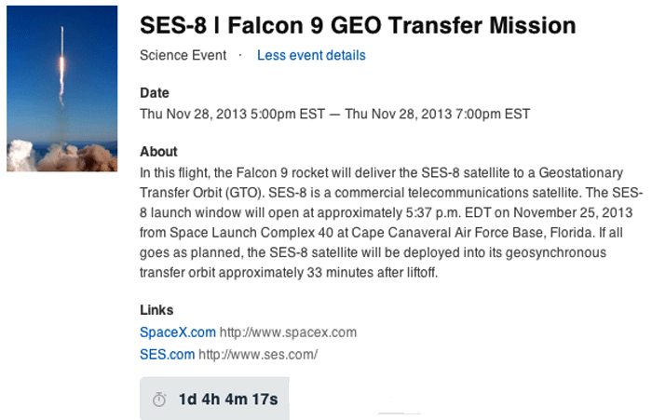Image resolution: width=652 pixels, height=420 pixels.
Task: Click the http://www.spacex.com URL text
Action: (x=288, y=332)
